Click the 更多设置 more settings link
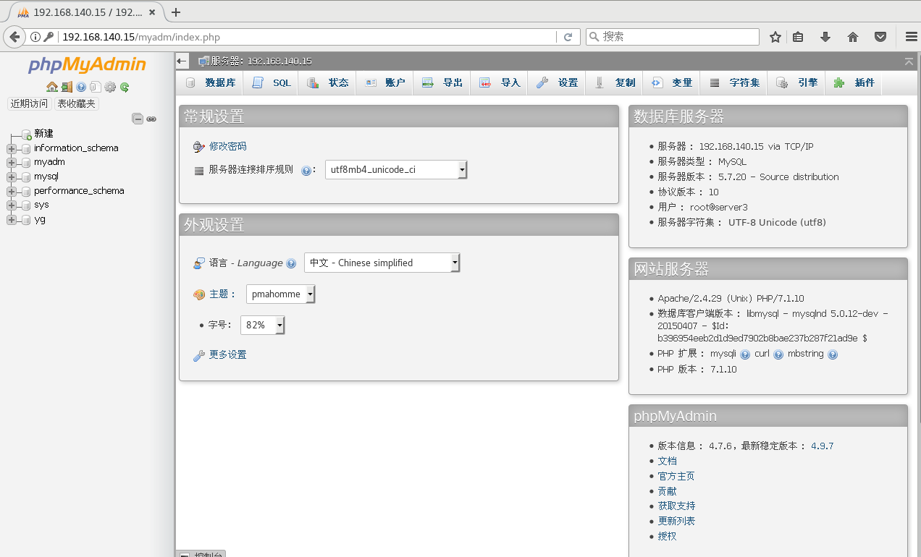The width and height of the screenshot is (921, 557). (228, 354)
